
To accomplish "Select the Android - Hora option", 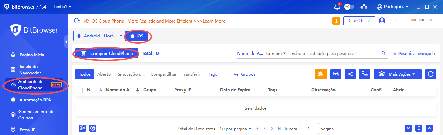I will [99, 36].
